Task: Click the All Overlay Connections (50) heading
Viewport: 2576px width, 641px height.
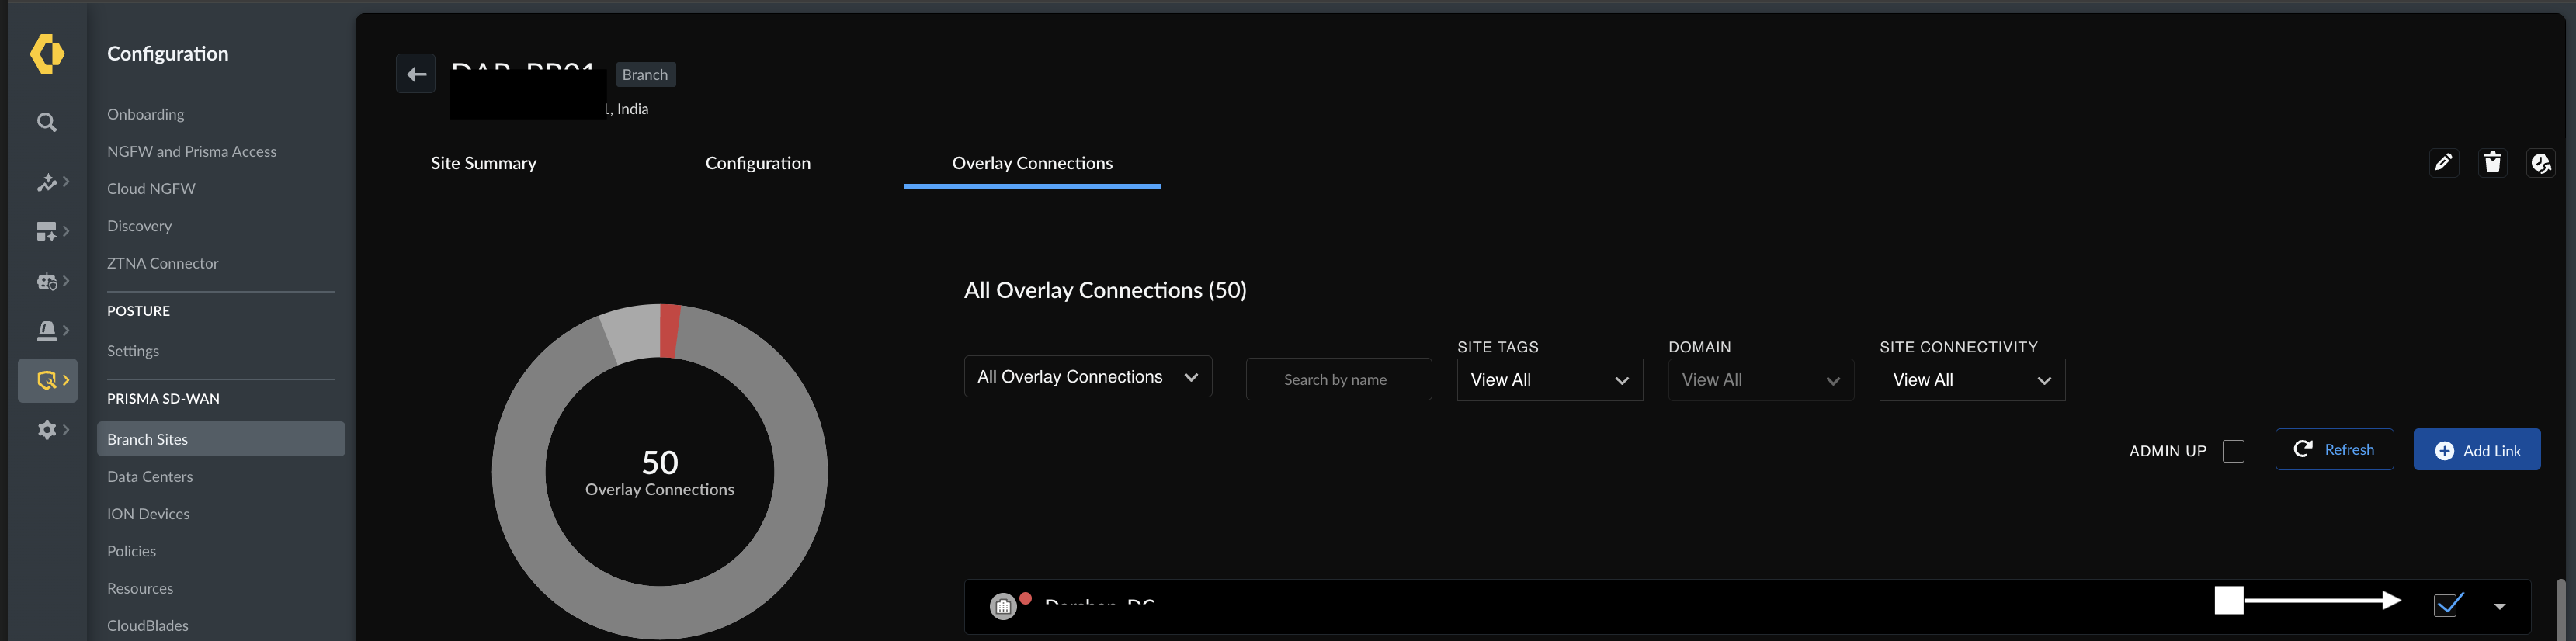Action: point(1105,291)
